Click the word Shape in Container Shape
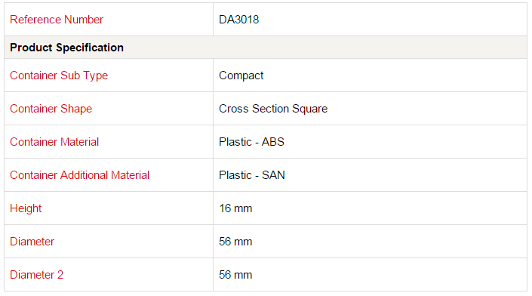This screenshot has width=532, height=296. tap(76, 109)
